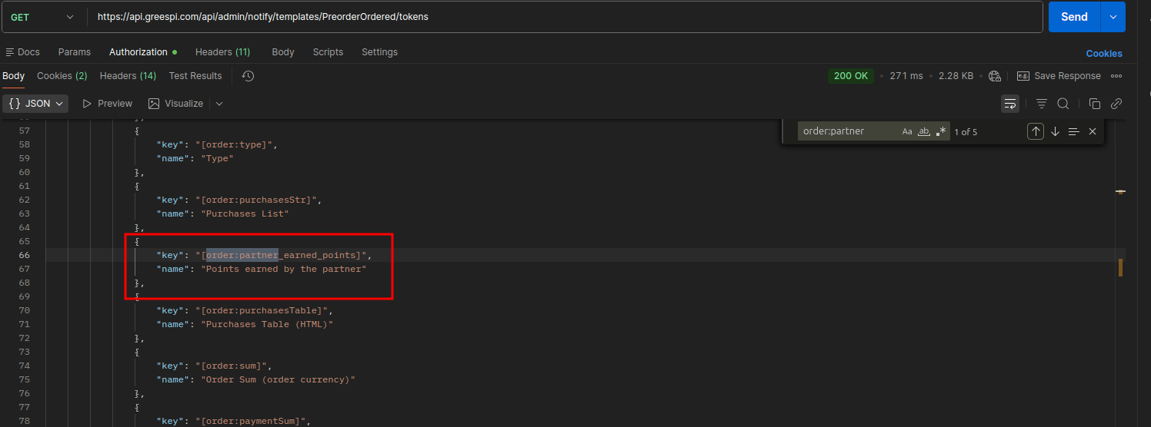Click the "Purchases List" name value
The image size is (1151, 427).
coord(245,213)
